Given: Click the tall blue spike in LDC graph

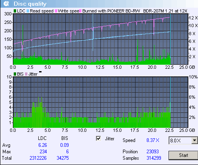Looking at the screenshot, I should [x=93, y=32].
